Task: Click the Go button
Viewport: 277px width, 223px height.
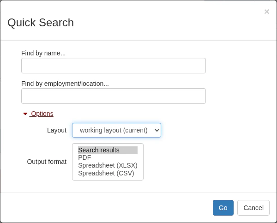Action: [223, 208]
